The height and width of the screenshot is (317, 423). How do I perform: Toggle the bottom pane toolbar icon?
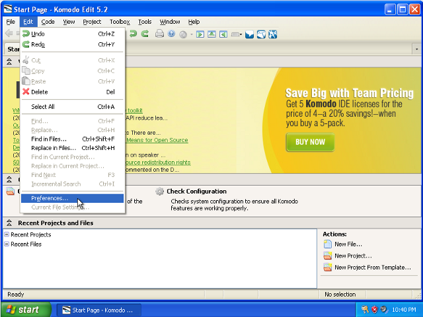point(211,34)
